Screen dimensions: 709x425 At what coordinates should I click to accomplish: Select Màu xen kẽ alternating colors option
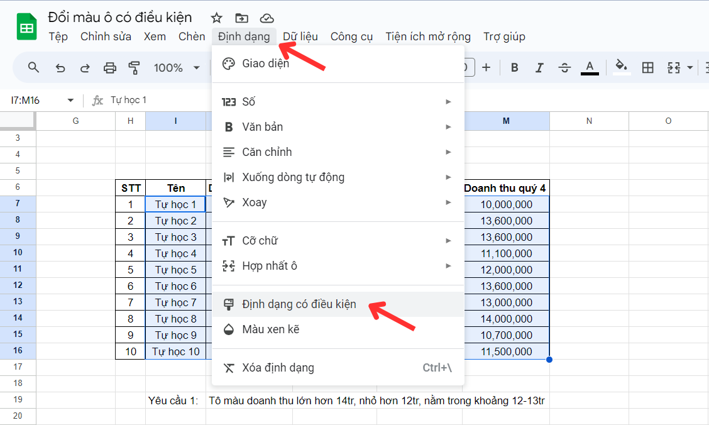coord(270,329)
